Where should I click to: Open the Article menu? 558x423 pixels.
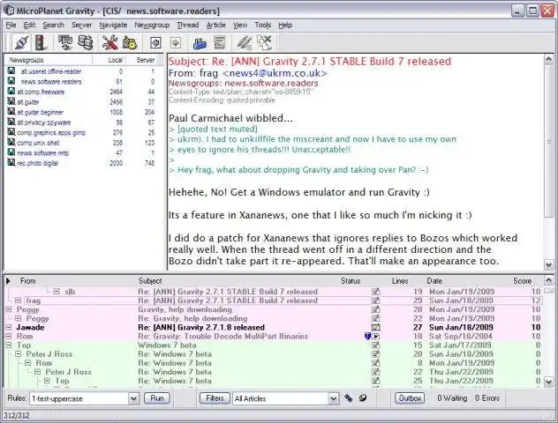pos(216,25)
